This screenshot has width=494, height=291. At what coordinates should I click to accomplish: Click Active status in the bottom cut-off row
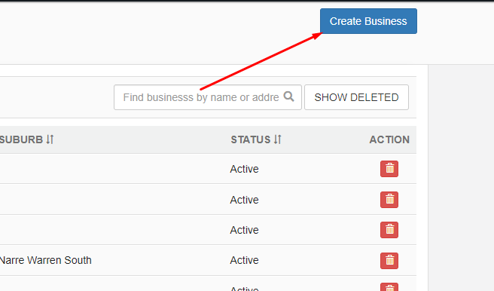click(244, 289)
